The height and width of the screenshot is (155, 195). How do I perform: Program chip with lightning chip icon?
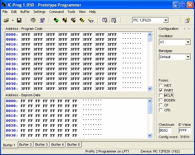pos(65,20)
